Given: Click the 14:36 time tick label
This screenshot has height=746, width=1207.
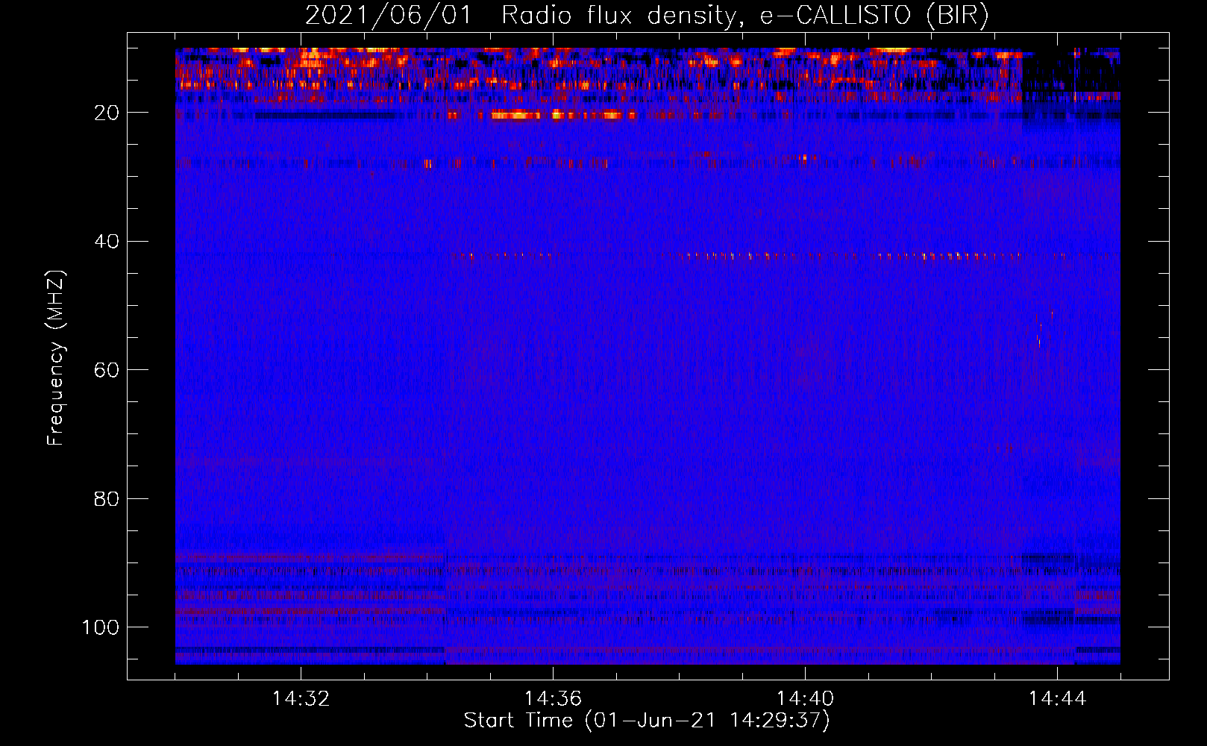Looking at the screenshot, I should [553, 699].
